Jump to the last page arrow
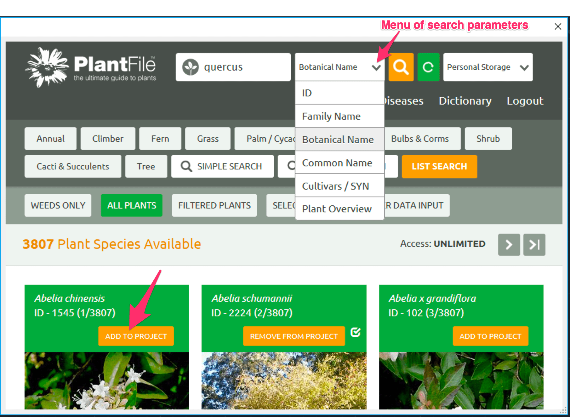Image resolution: width=570 pixels, height=417 pixels. pyautogui.click(x=534, y=245)
